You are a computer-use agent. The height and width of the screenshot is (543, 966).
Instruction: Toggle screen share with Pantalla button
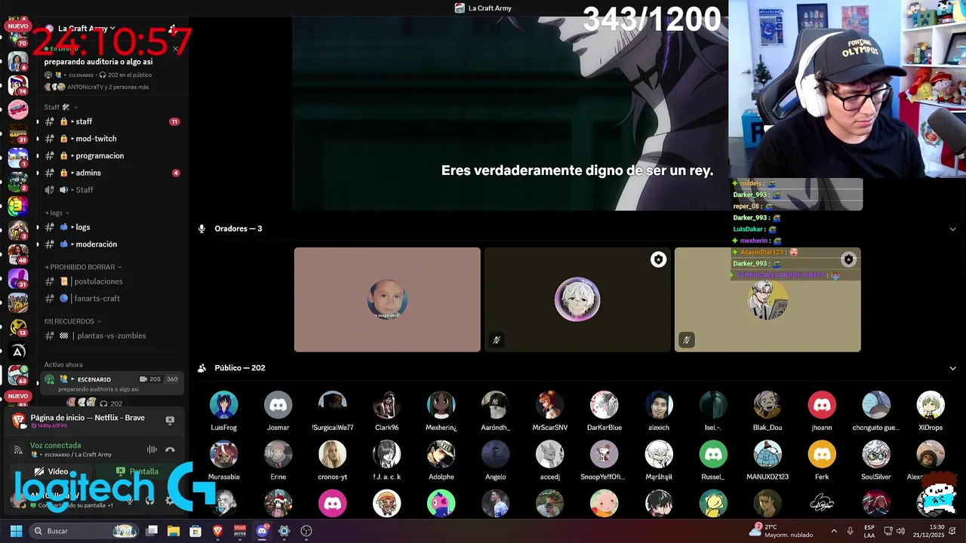137,471
